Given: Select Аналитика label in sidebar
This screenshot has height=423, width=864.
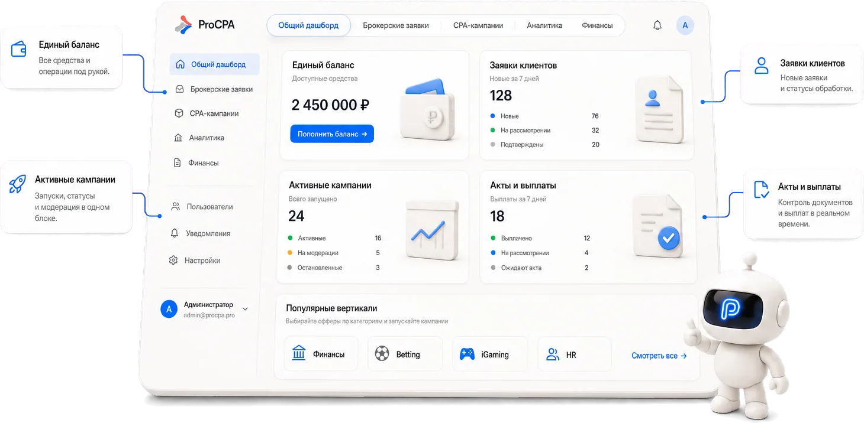Looking at the screenshot, I should 207,138.
